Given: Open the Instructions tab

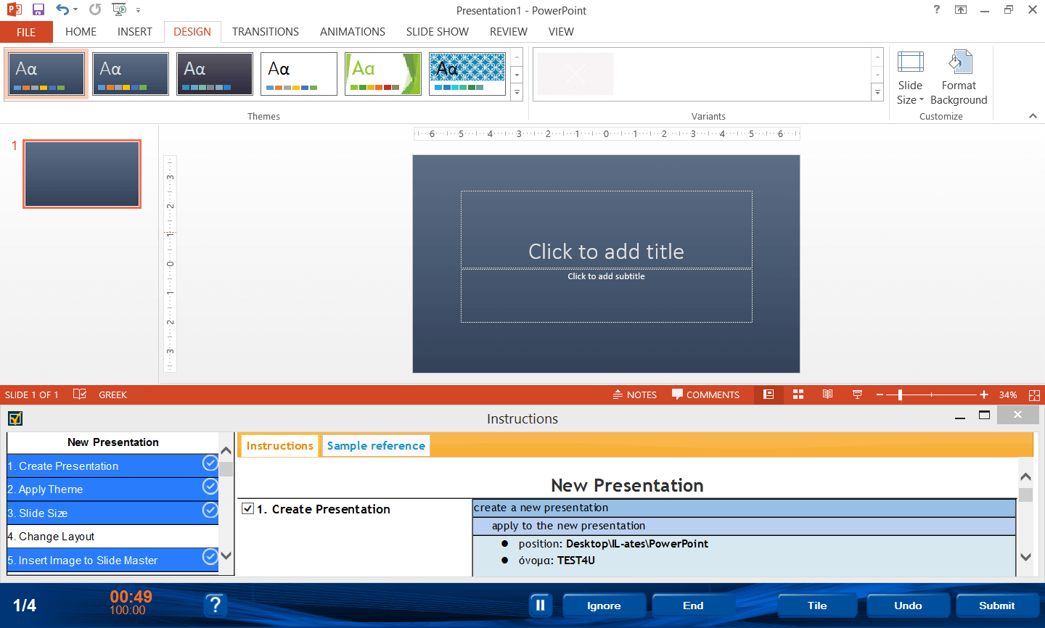Looking at the screenshot, I should (x=279, y=446).
